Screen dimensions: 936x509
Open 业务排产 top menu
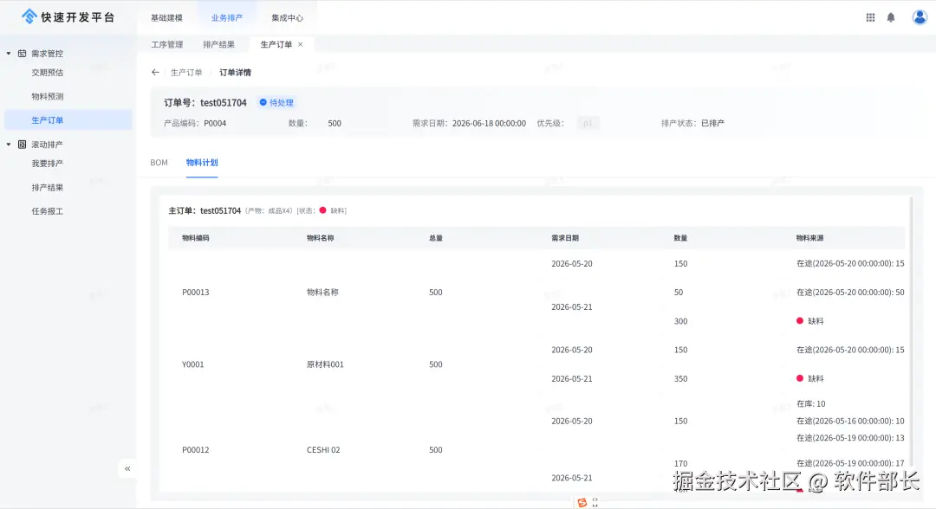point(227,18)
